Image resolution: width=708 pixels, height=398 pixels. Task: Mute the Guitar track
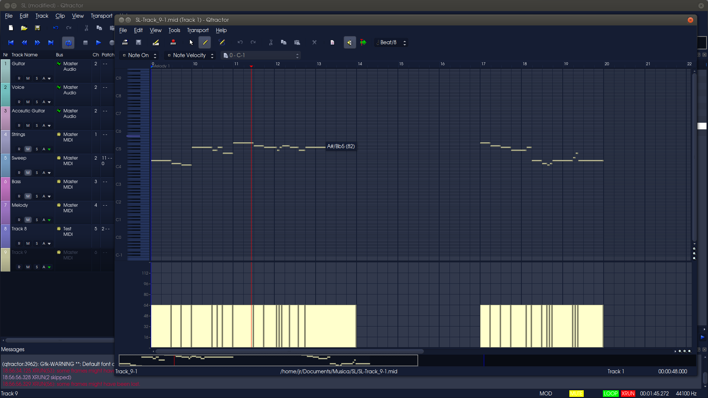[x=28, y=78]
